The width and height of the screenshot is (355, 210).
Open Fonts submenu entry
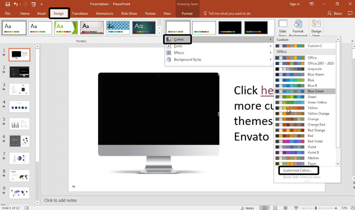[219, 46]
